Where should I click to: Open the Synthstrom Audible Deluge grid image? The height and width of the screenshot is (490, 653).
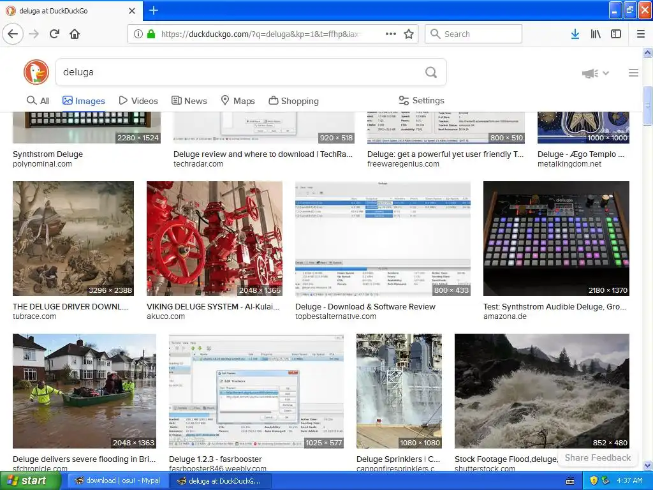[556, 239]
